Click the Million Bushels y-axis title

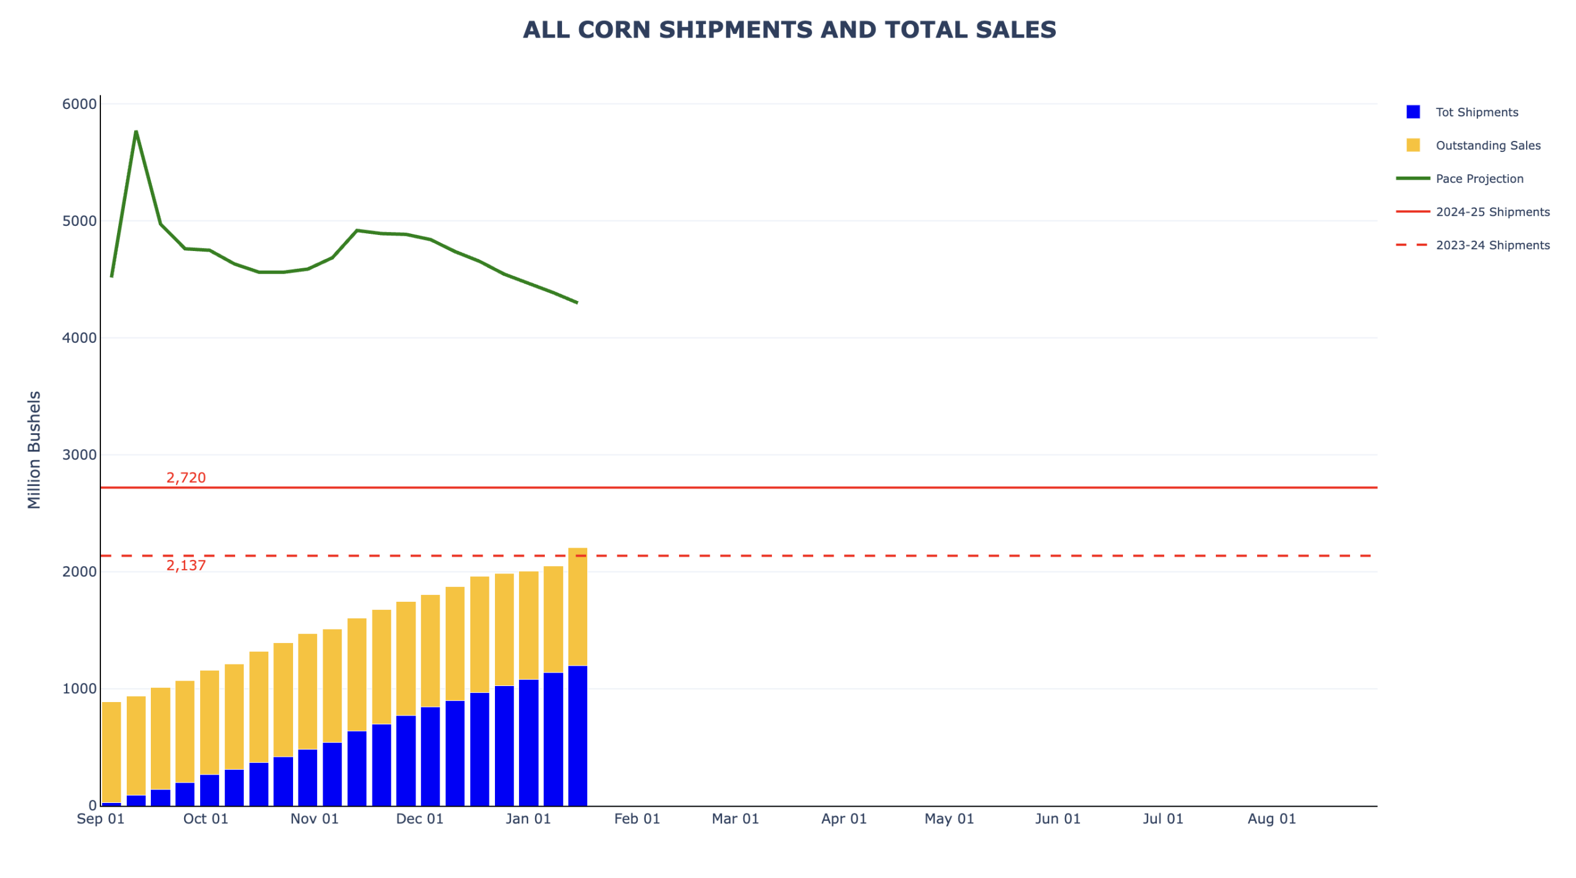pyautogui.click(x=34, y=450)
